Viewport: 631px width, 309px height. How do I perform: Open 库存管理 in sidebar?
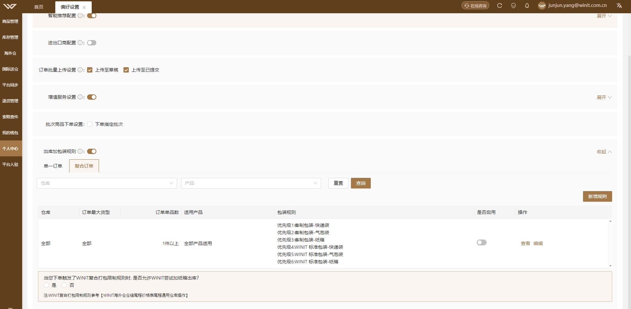[11, 37]
